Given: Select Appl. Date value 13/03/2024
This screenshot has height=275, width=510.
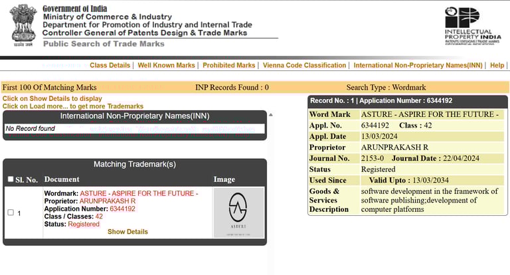Looking at the screenshot, I should click(x=379, y=136).
